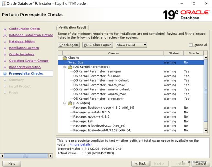Click the sidebar horizontal scrollbar thumb
Viewport: 212px width, 167px height.
coord(26,156)
